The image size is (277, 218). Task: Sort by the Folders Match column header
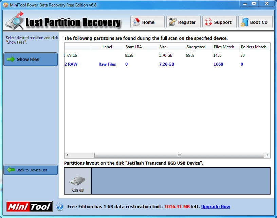tap(255, 47)
